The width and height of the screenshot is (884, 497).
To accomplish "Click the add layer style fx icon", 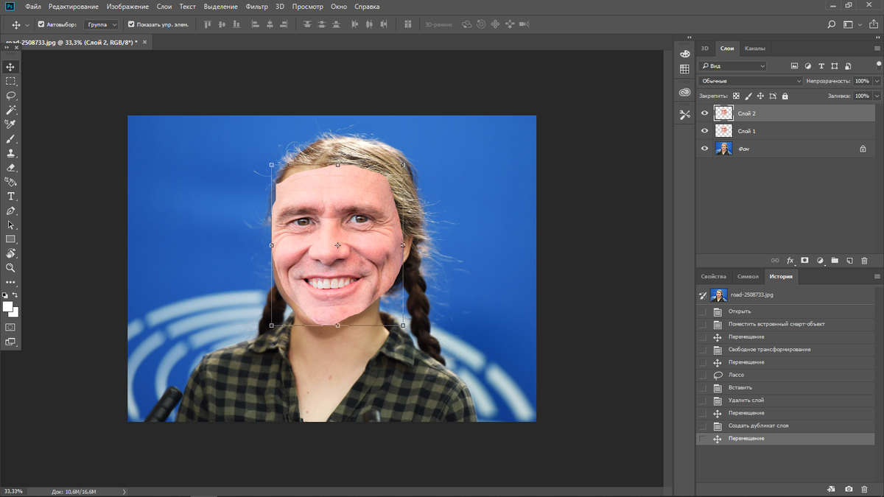I will pos(790,261).
